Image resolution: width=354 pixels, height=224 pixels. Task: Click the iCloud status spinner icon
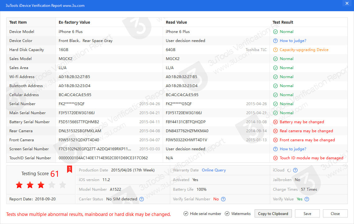pyautogui.click(x=288, y=170)
